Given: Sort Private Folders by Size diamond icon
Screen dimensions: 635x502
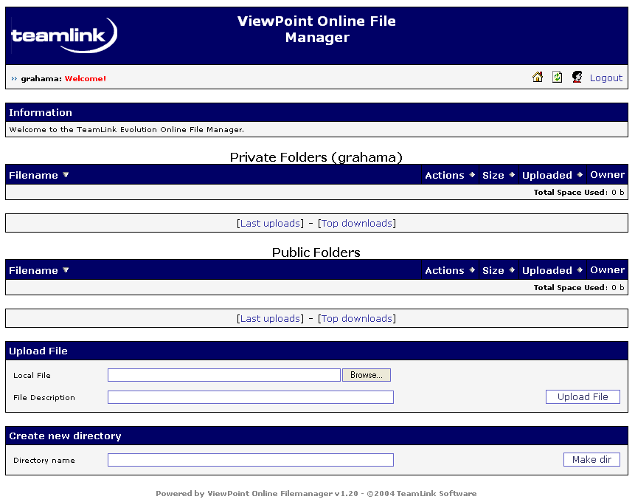Looking at the screenshot, I should pyautogui.click(x=512, y=175).
